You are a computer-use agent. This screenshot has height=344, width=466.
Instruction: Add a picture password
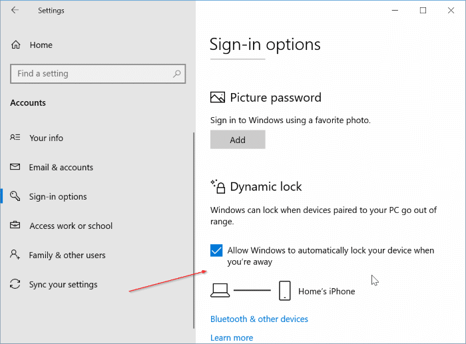tap(238, 140)
